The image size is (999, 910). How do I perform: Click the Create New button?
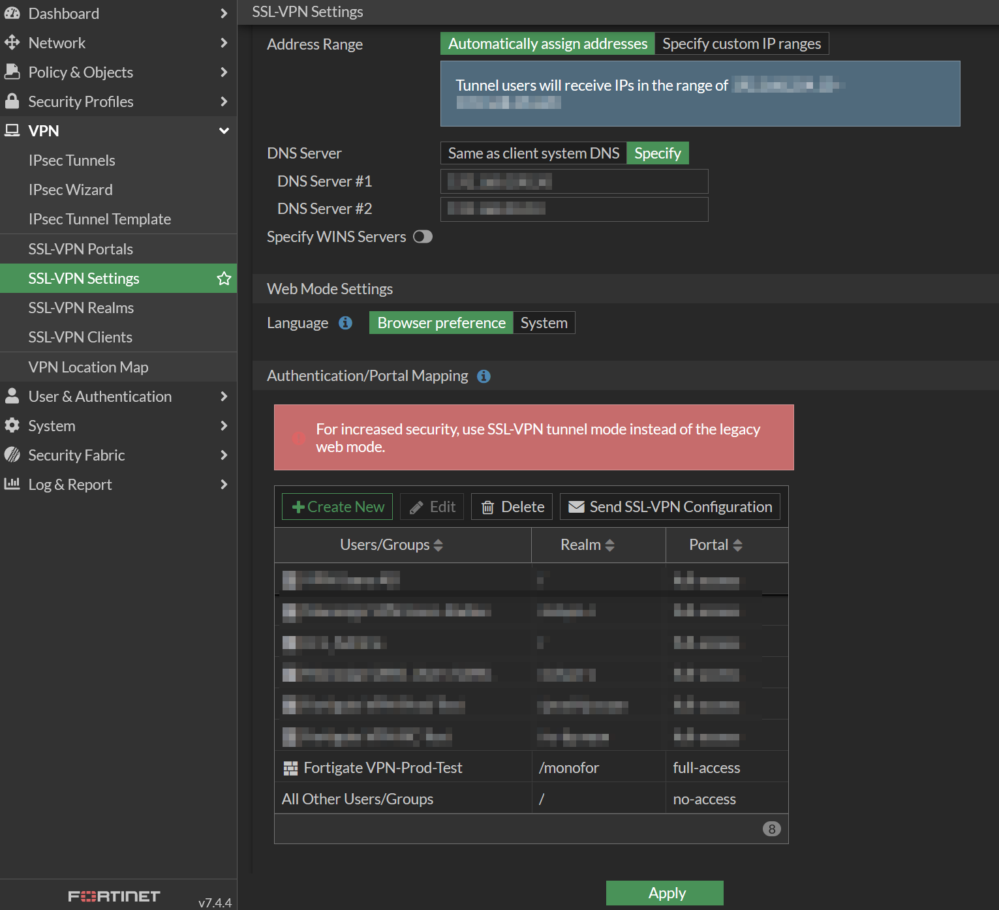click(x=337, y=507)
